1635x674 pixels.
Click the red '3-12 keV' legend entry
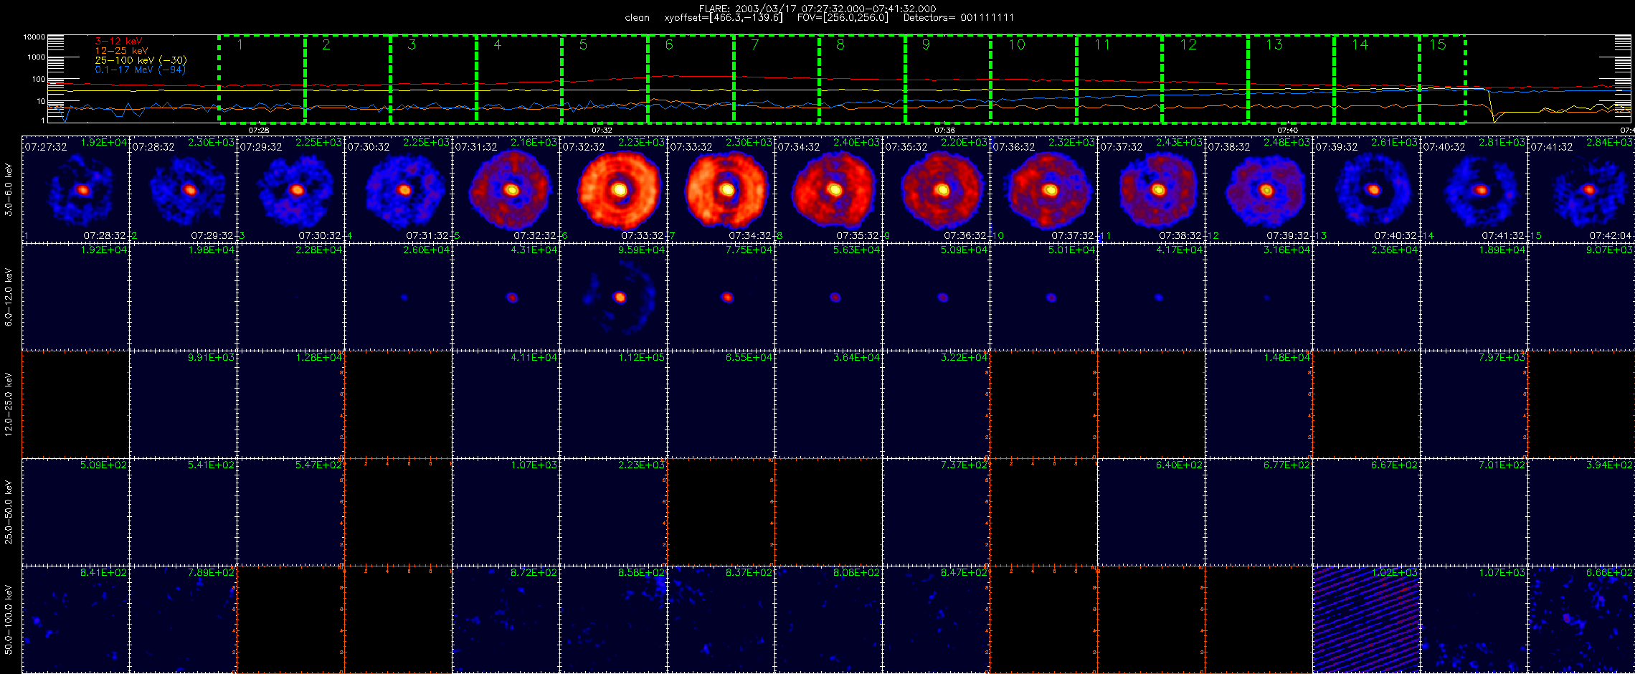click(118, 42)
